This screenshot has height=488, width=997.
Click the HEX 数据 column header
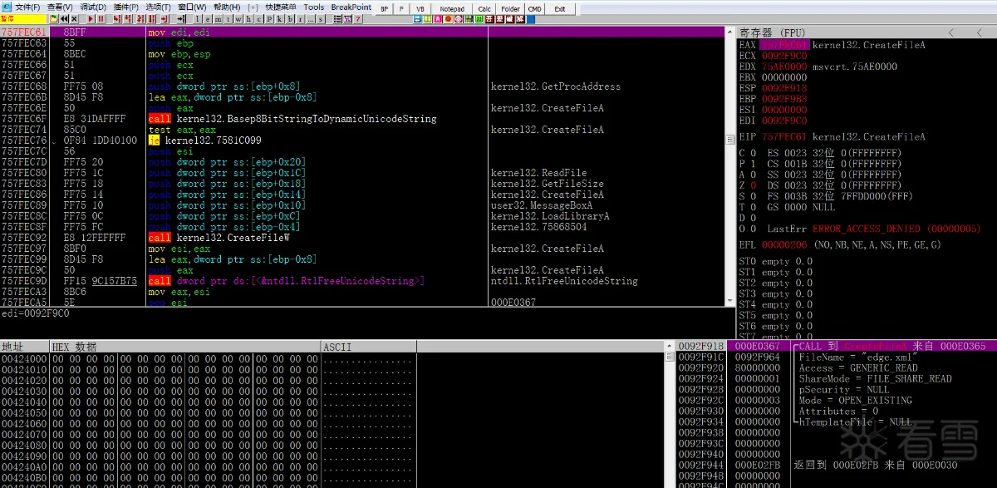(184, 347)
